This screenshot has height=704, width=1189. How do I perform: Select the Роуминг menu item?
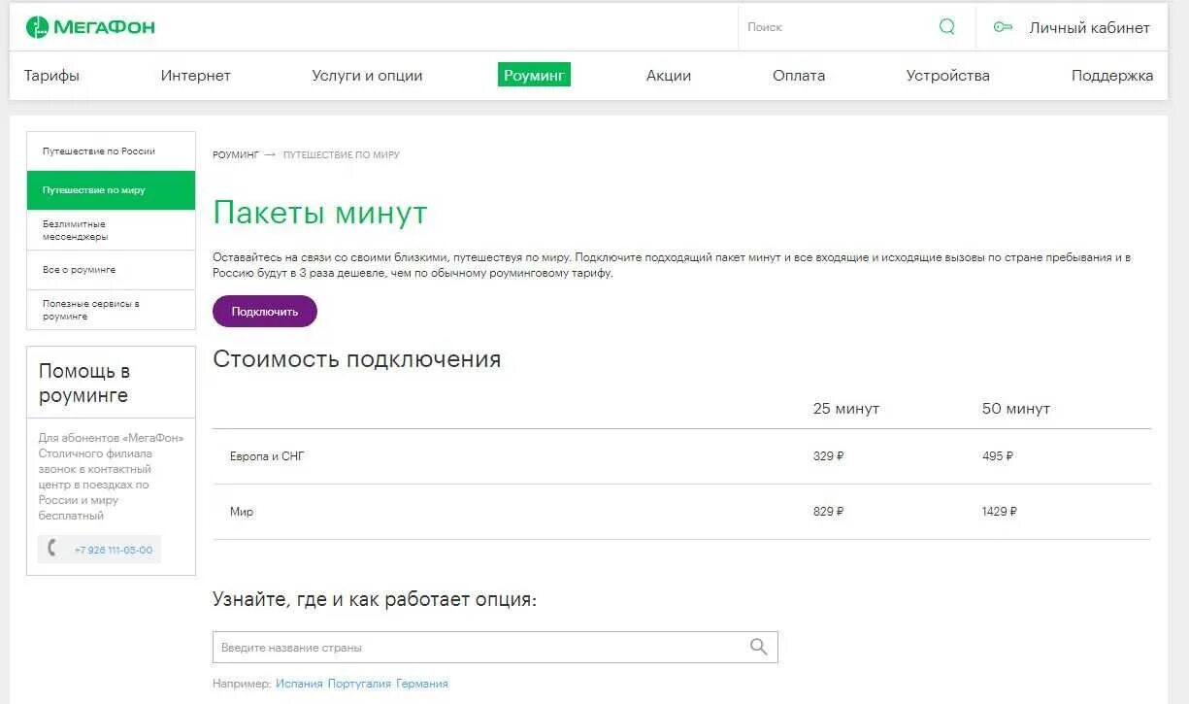pos(534,75)
